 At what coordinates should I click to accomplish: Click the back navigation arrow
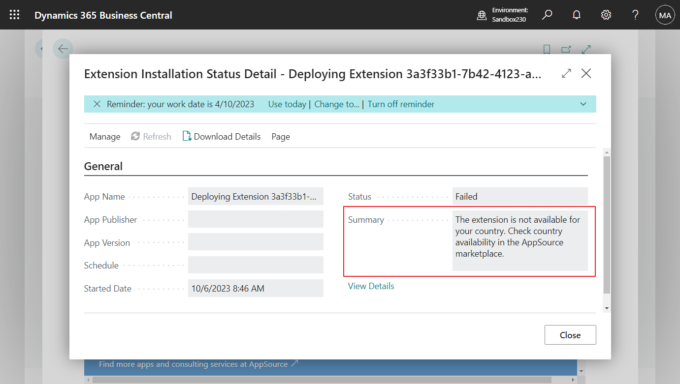coord(63,49)
